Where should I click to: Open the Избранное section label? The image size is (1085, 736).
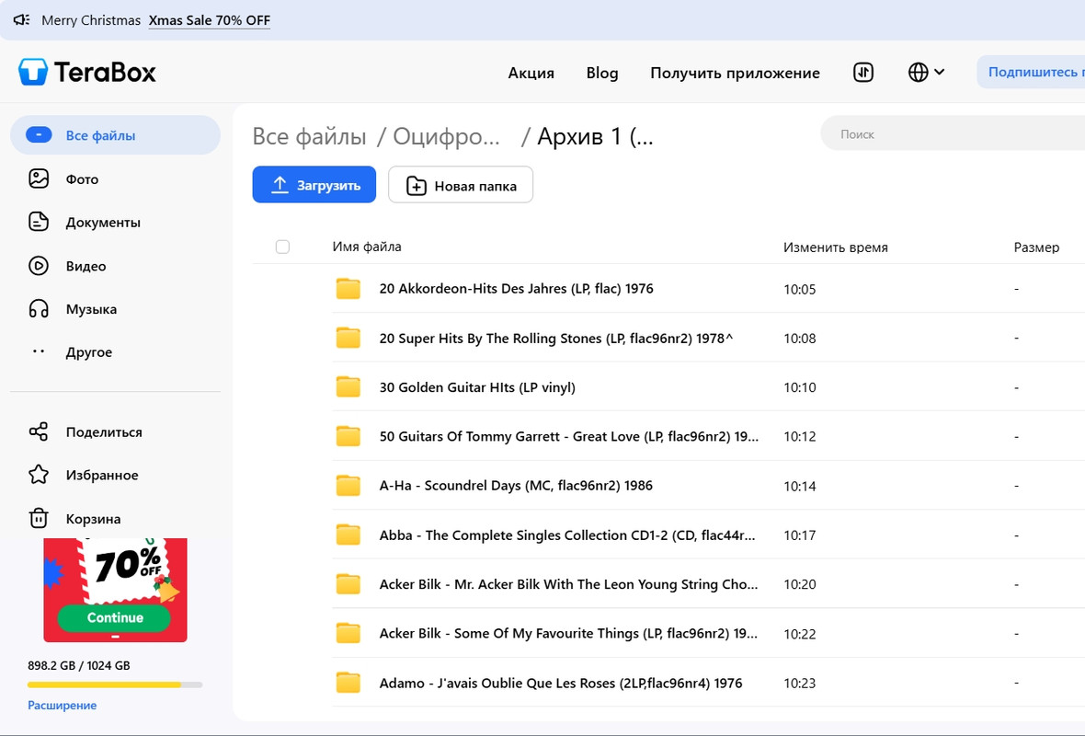click(x=102, y=476)
